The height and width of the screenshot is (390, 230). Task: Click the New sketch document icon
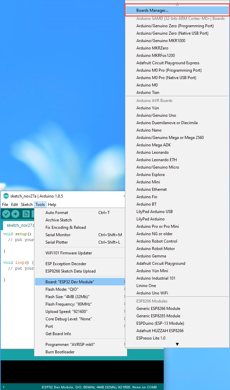26,214
